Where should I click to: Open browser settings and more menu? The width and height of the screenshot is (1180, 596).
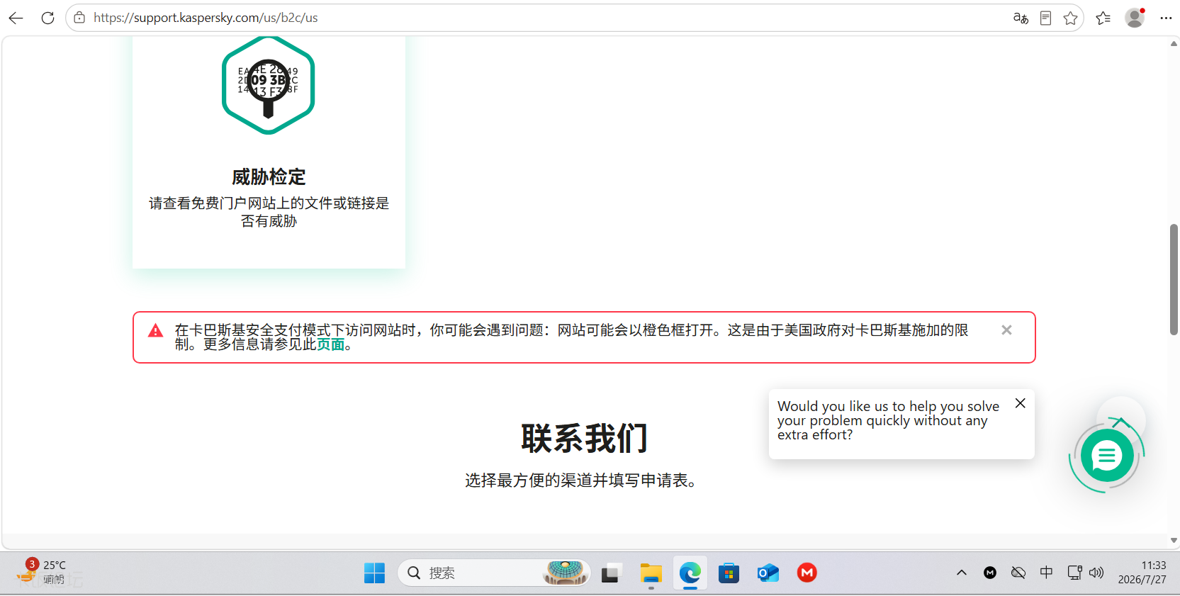pyautogui.click(x=1166, y=18)
